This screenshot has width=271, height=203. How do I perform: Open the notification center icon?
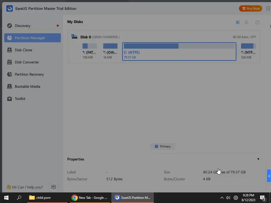click(263, 198)
